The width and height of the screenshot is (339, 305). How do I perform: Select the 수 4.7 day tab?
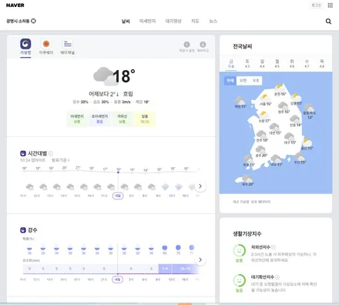tap(307, 63)
